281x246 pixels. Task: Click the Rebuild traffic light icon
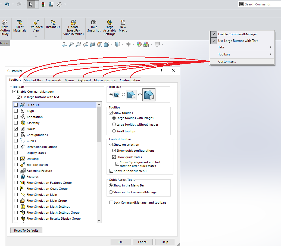pyautogui.click(x=43, y=4)
